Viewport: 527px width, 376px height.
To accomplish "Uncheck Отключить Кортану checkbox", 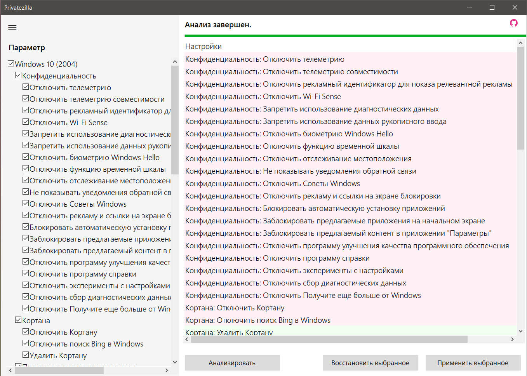I will click(26, 332).
